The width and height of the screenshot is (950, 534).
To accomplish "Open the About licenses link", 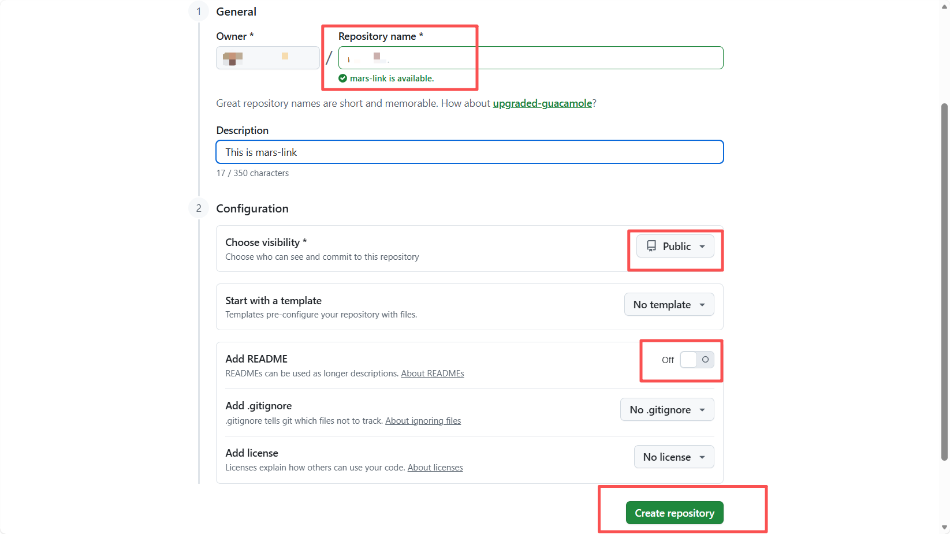I will [435, 468].
